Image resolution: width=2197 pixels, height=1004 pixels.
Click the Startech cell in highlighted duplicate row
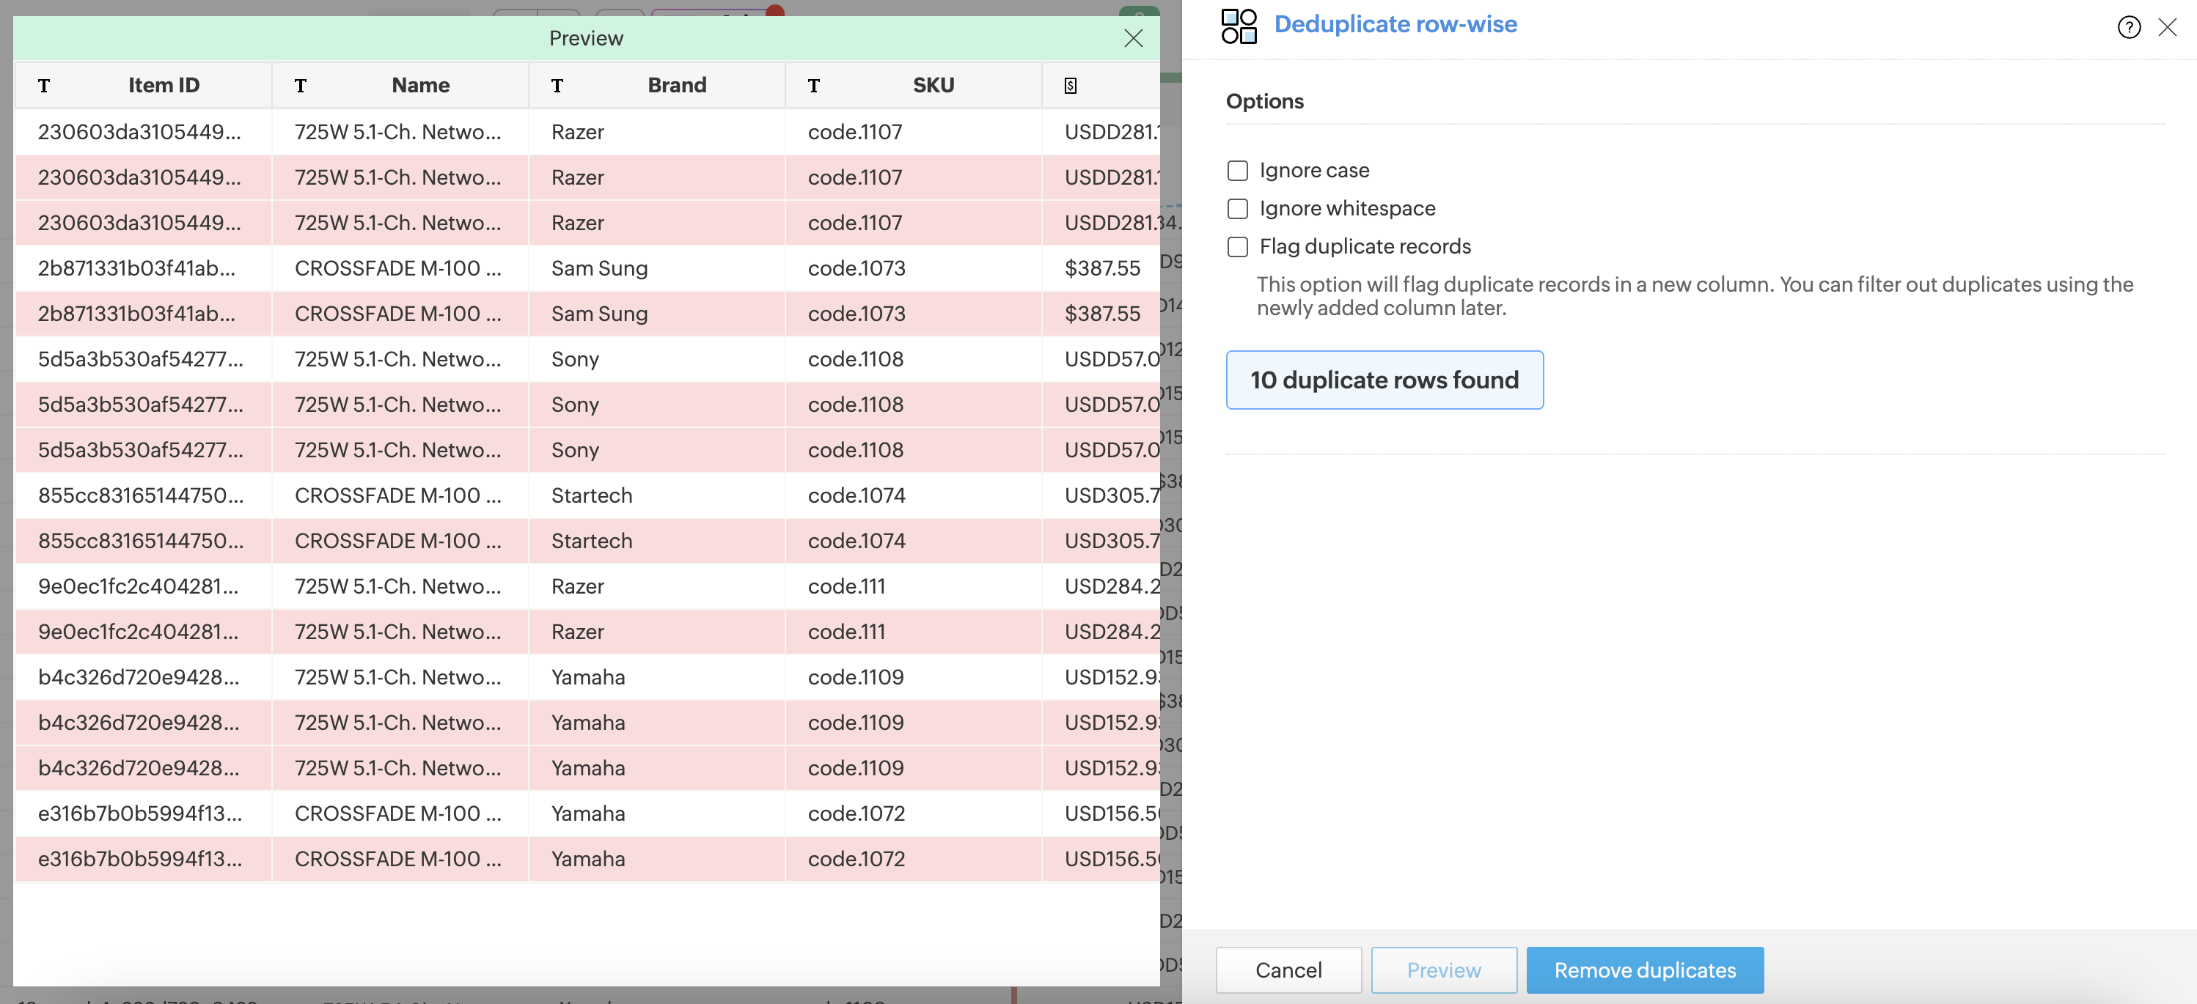[592, 541]
